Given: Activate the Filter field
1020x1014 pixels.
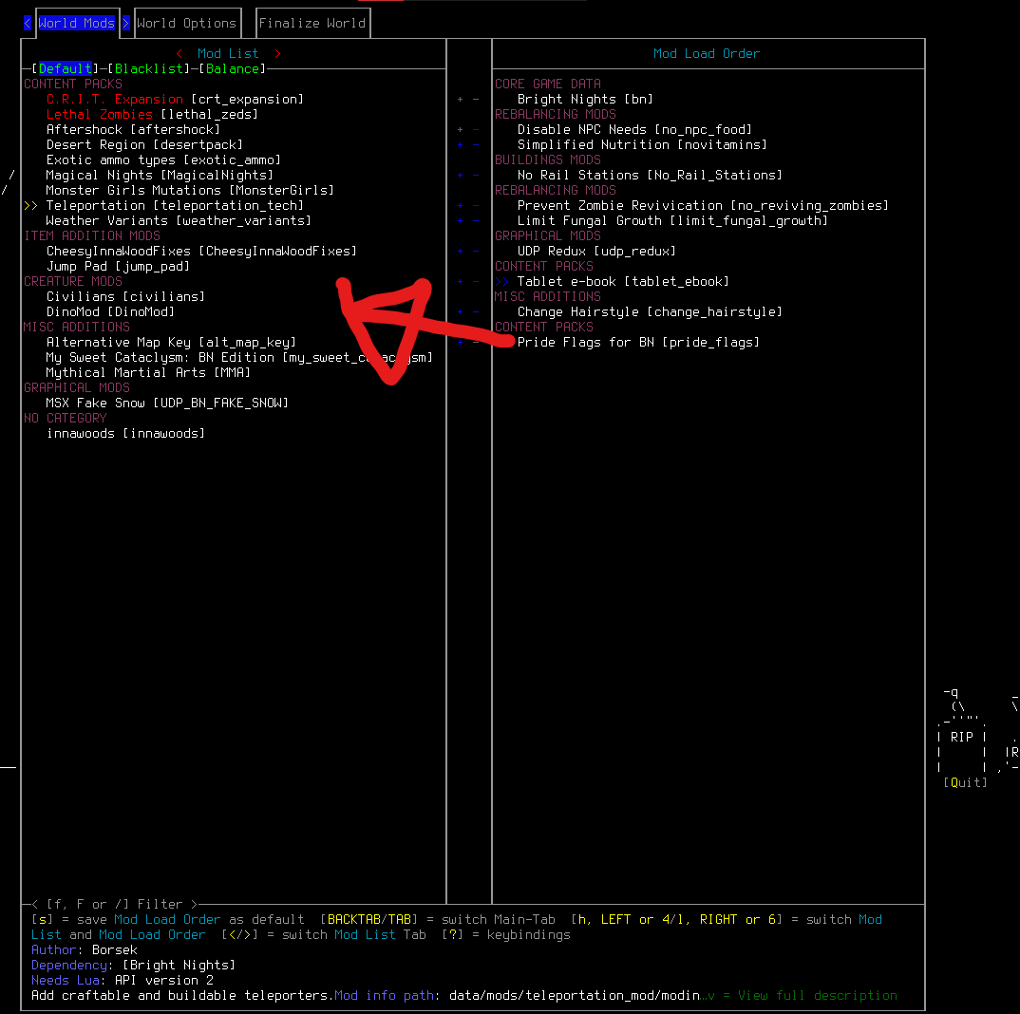Looking at the screenshot, I should (x=115, y=904).
